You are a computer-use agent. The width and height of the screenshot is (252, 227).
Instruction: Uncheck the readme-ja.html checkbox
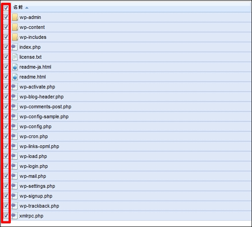6,67
